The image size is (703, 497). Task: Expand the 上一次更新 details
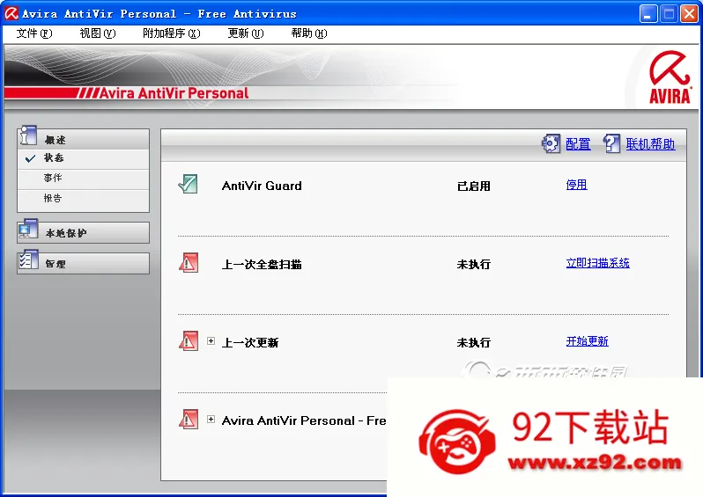click(211, 341)
